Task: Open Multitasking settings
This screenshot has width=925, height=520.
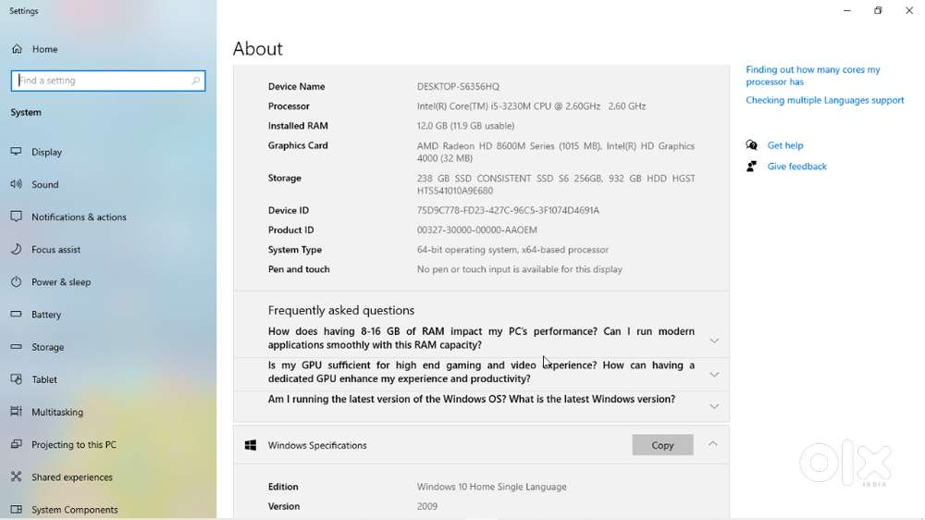Action: tap(57, 412)
